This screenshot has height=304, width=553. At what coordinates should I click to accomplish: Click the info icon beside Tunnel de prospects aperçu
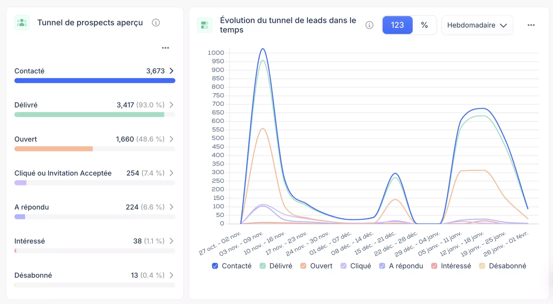pos(156,23)
